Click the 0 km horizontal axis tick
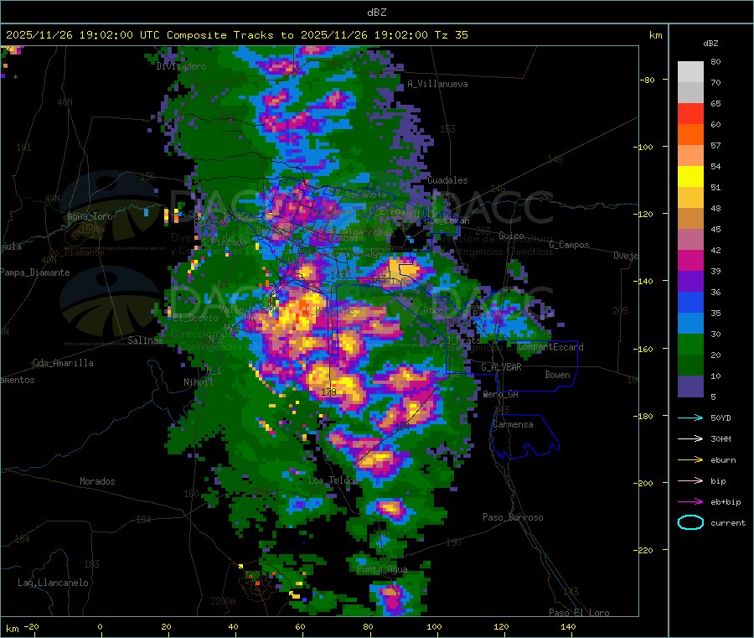The width and height of the screenshot is (754, 638). 100,627
